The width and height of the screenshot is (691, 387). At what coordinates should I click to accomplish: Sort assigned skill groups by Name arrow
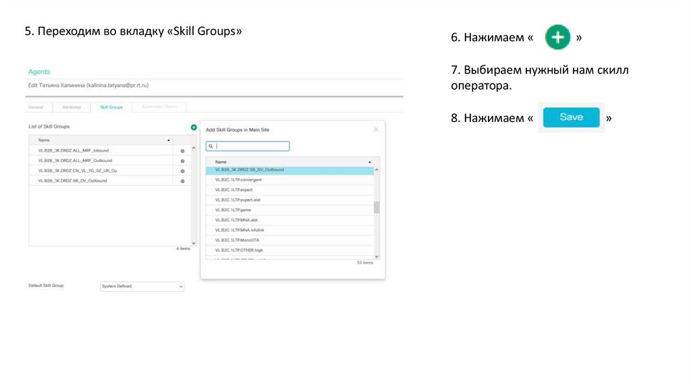coord(168,140)
